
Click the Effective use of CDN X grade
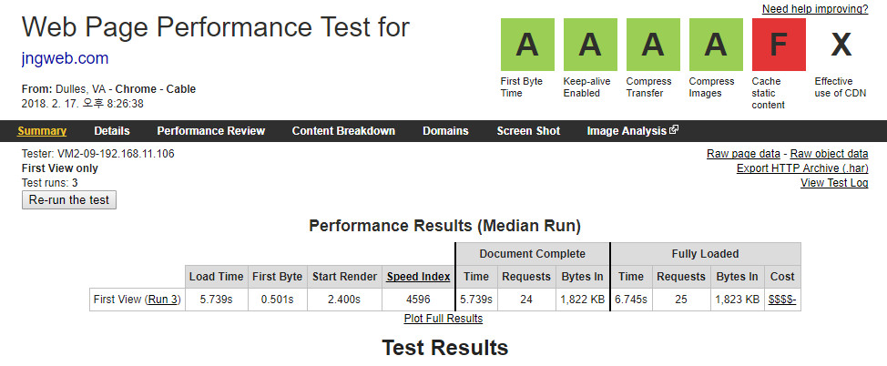841,45
